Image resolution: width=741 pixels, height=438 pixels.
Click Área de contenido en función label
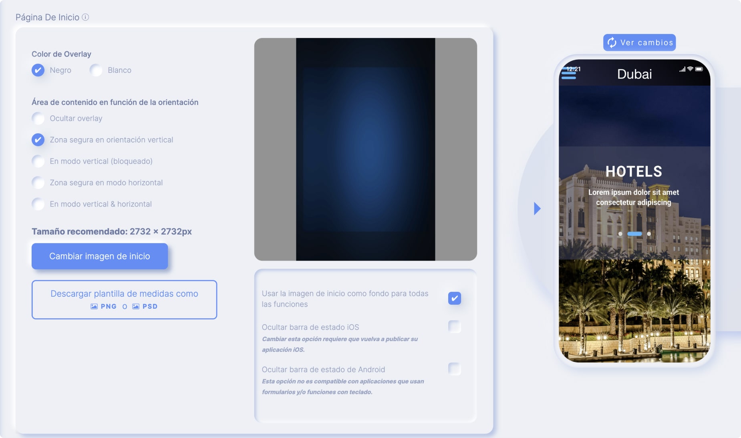(x=115, y=102)
